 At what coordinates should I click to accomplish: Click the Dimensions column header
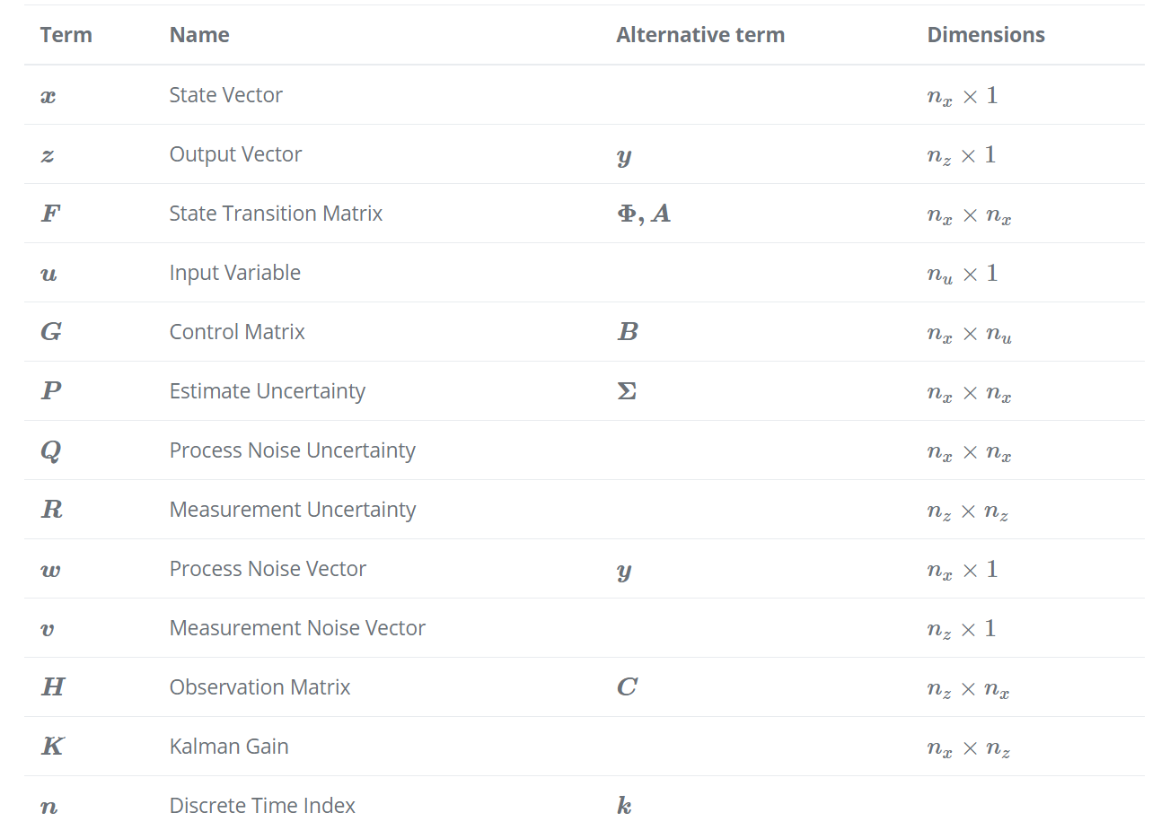point(986,35)
